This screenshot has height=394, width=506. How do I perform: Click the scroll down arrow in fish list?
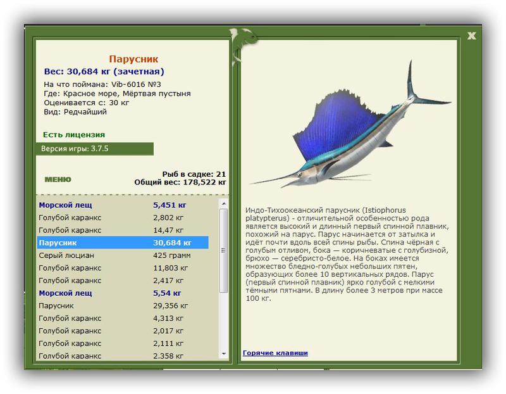pyautogui.click(x=224, y=354)
